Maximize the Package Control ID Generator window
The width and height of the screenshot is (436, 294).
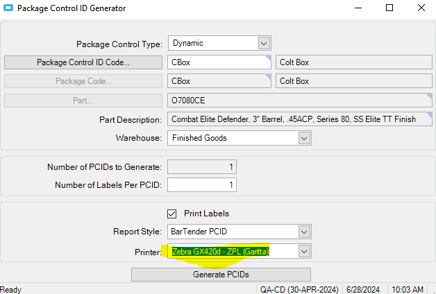coord(389,8)
